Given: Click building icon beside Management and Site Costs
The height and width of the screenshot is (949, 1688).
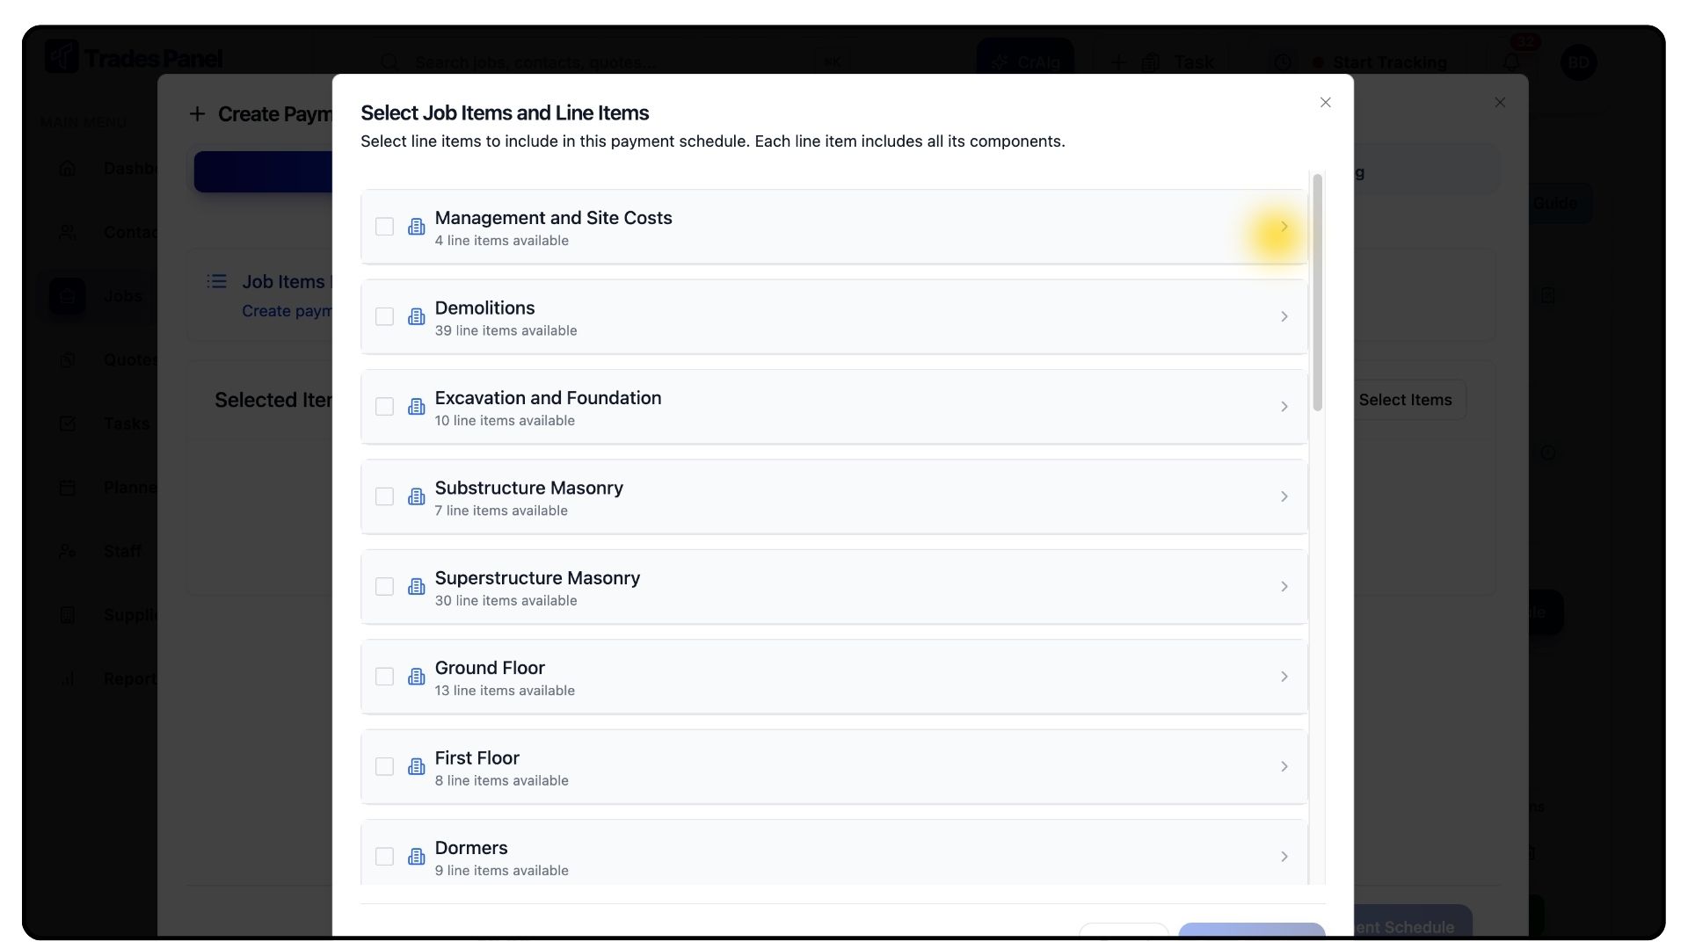Looking at the screenshot, I should (417, 227).
